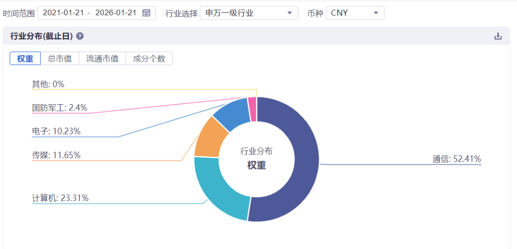Click the end date 2026-01-21 field

pos(116,13)
